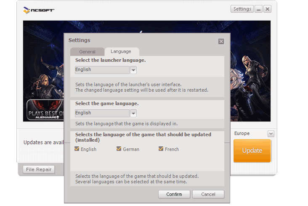Close the NCsoft launcher window
308x206 pixels.
coord(267,9)
